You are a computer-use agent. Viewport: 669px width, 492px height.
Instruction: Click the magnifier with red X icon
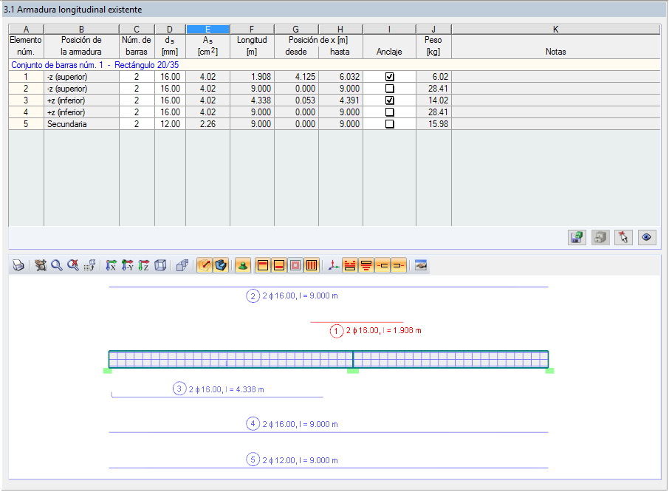(x=73, y=265)
